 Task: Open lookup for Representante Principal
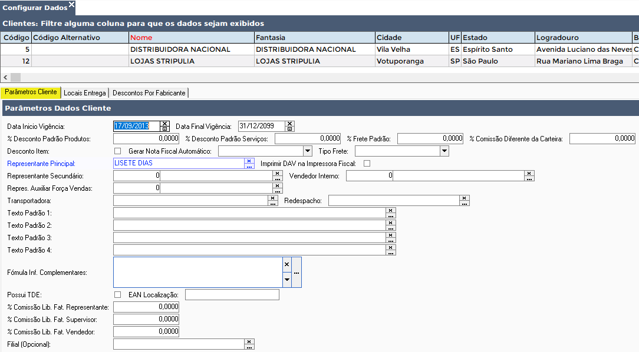pos(249,166)
